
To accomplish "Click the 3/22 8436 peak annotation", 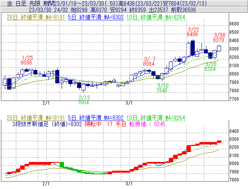I will click(x=192, y=32).
